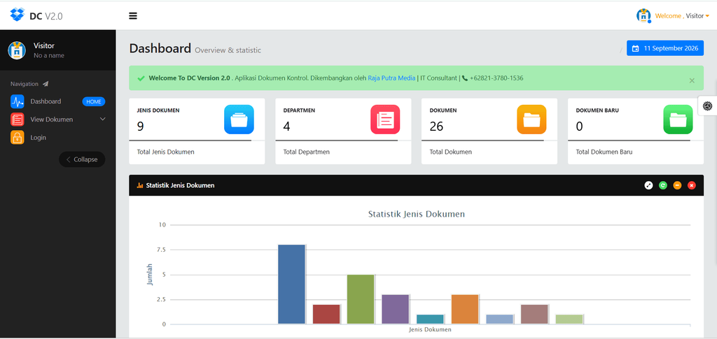The width and height of the screenshot is (717, 339).
Task: Click the Total Dokumen card footer text
Action: click(x=450, y=152)
